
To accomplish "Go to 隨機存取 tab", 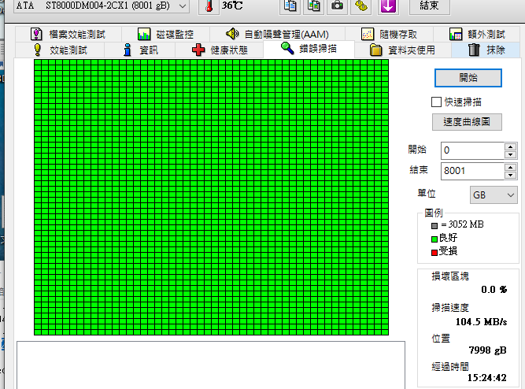I will (x=389, y=34).
